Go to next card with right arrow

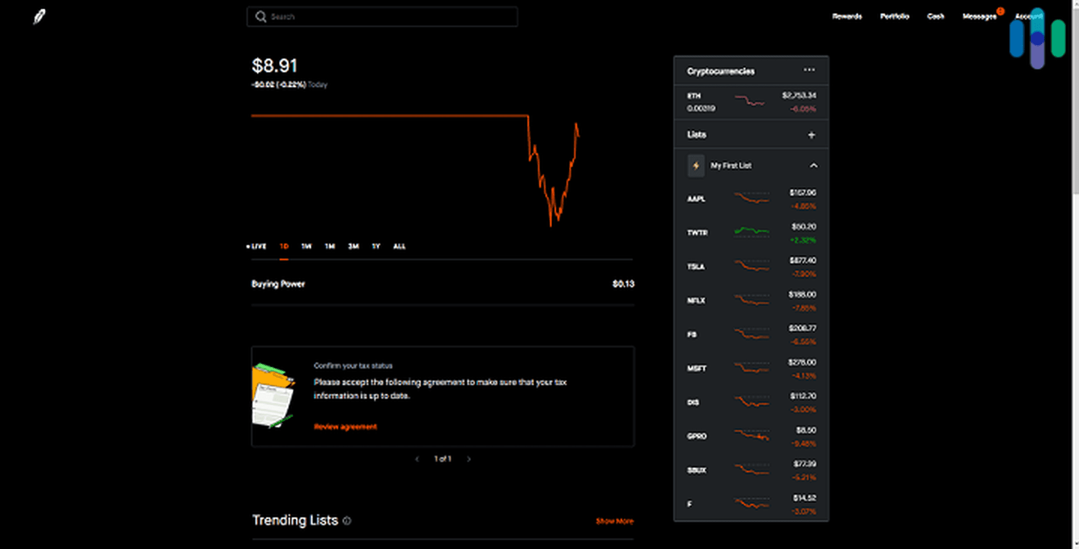tap(469, 459)
